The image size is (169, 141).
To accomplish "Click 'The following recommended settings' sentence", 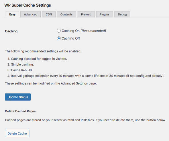I will [43, 51].
